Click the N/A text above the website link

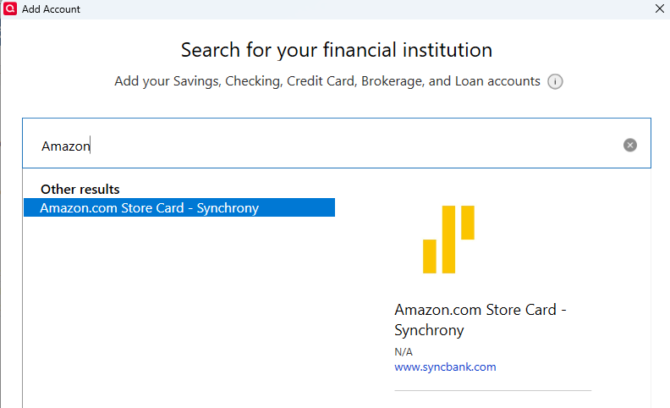[404, 351]
